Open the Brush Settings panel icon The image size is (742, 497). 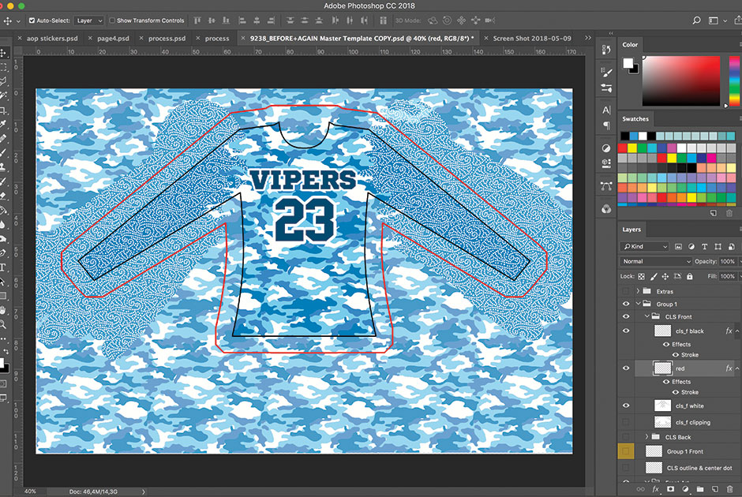click(x=606, y=73)
